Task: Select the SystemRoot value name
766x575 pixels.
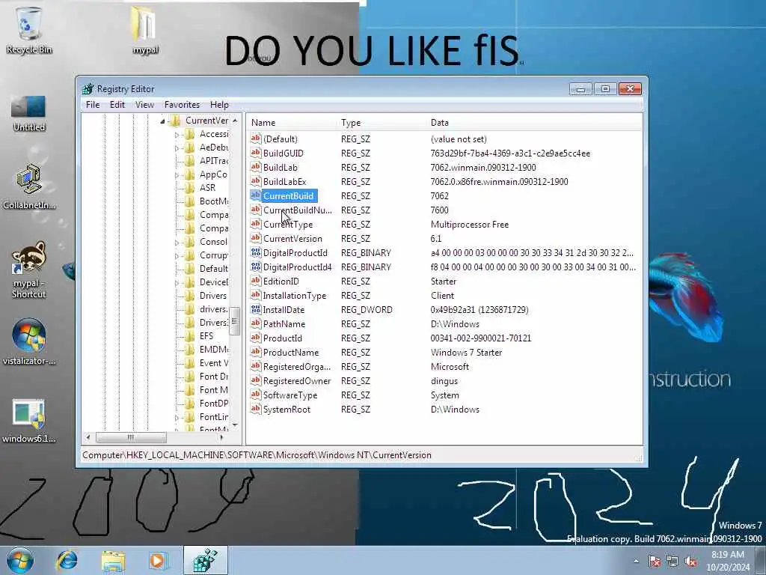Action: click(287, 410)
